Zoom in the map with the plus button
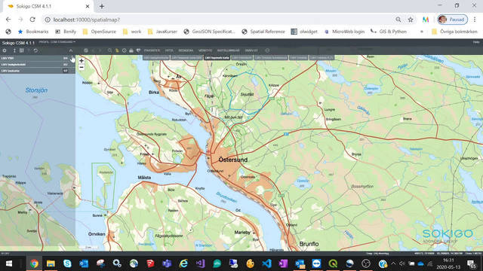483x271 pixels. click(x=82, y=61)
